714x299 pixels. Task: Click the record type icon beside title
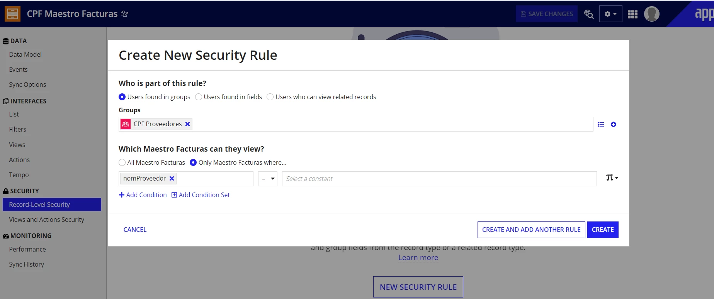pos(12,14)
